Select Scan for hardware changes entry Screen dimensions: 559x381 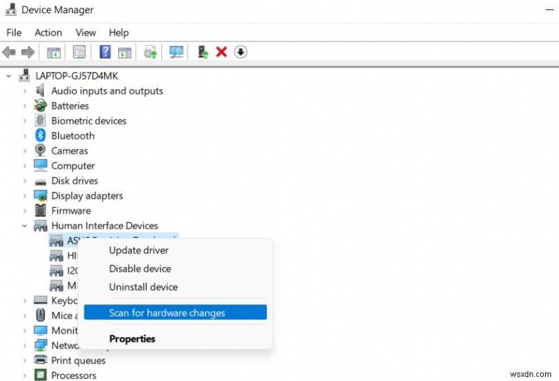pos(175,313)
